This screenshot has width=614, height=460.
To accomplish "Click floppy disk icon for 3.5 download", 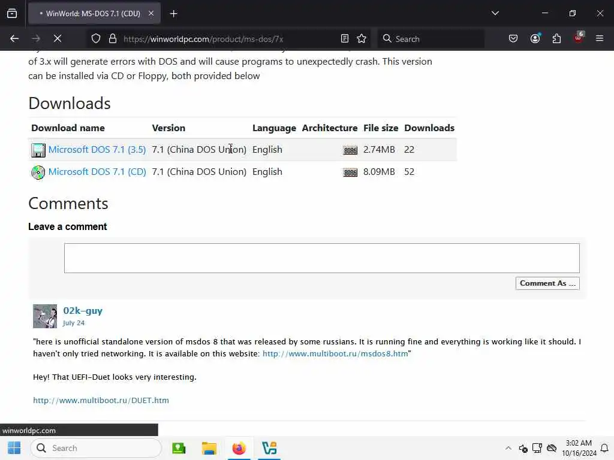I will [38, 150].
